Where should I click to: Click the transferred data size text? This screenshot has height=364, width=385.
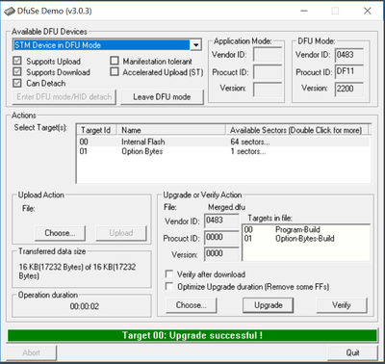77,272
